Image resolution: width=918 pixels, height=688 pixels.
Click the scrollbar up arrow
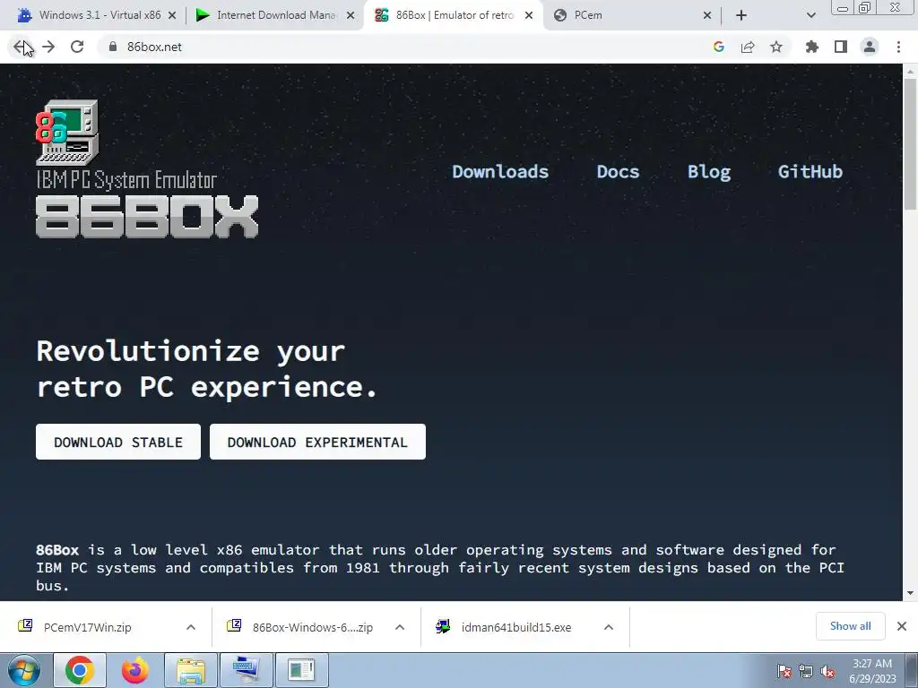pyautogui.click(x=910, y=72)
